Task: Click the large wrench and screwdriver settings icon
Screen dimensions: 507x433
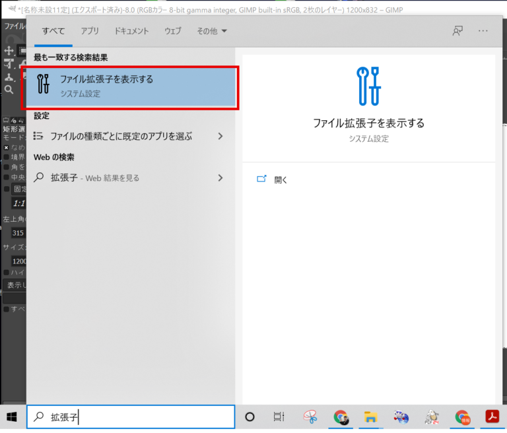Action: 368,86
